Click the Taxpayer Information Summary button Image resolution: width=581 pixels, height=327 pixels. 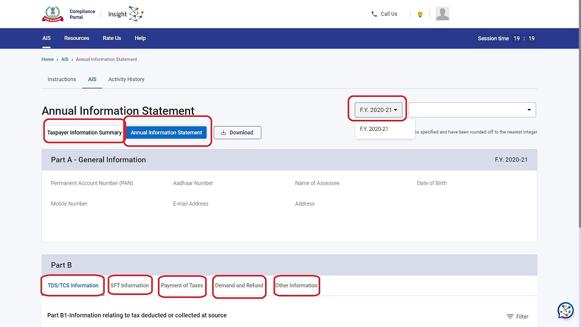pyautogui.click(x=84, y=133)
